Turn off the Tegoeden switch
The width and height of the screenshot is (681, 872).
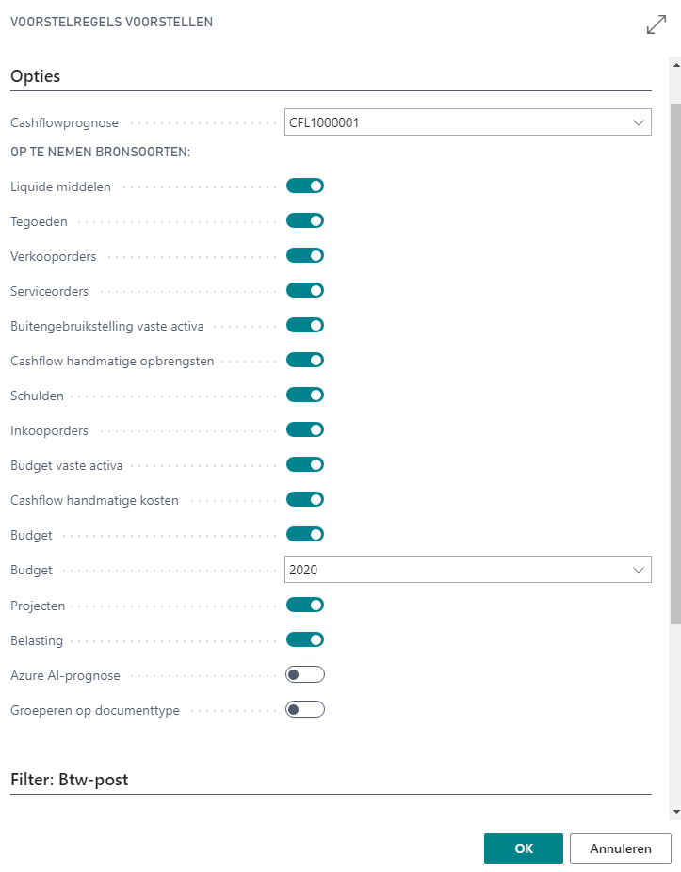pos(304,220)
